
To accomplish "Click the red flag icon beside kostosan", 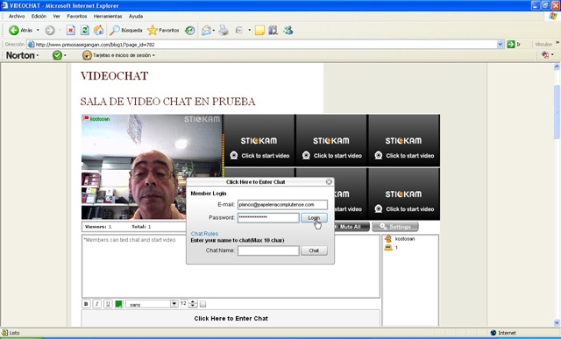I will [x=86, y=118].
